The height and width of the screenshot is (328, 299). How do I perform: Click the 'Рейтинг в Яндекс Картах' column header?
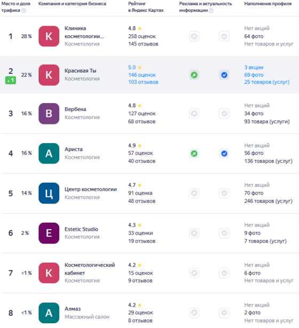click(146, 7)
